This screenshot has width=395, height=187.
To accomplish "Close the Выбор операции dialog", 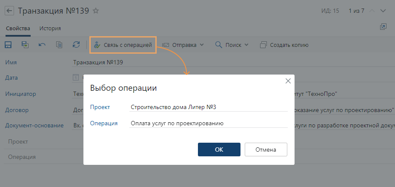I will (288, 81).
